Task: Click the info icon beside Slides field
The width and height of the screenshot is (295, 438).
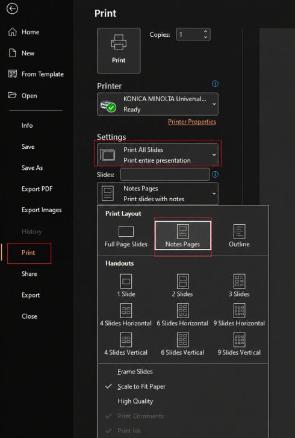Action: pyautogui.click(x=215, y=174)
